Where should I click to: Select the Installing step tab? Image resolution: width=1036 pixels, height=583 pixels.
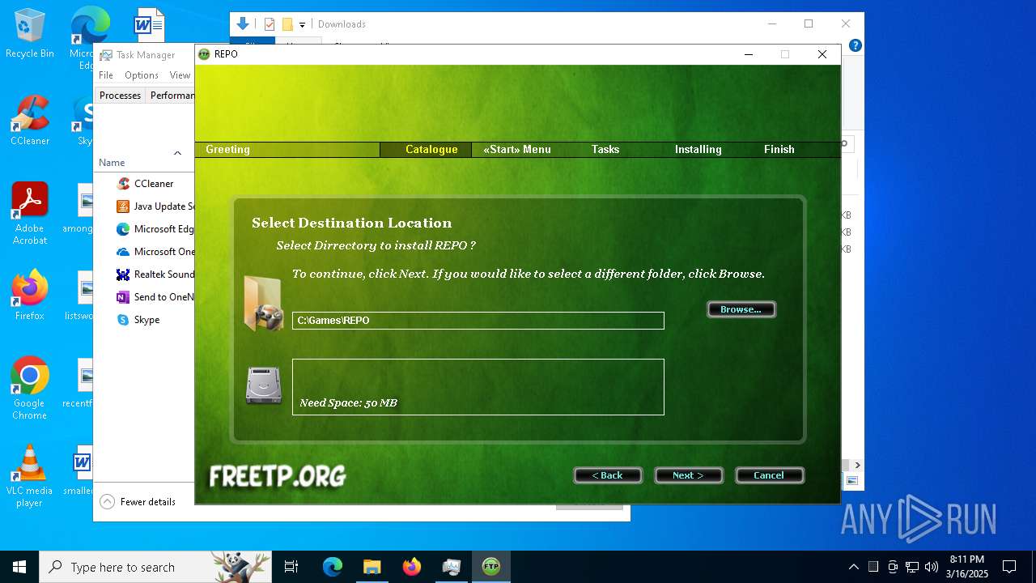coord(698,149)
